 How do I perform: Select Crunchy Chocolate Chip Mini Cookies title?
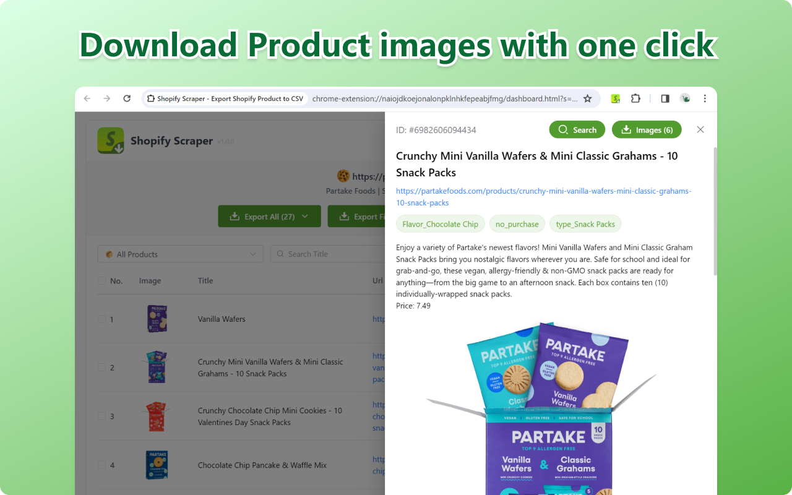[x=270, y=416]
